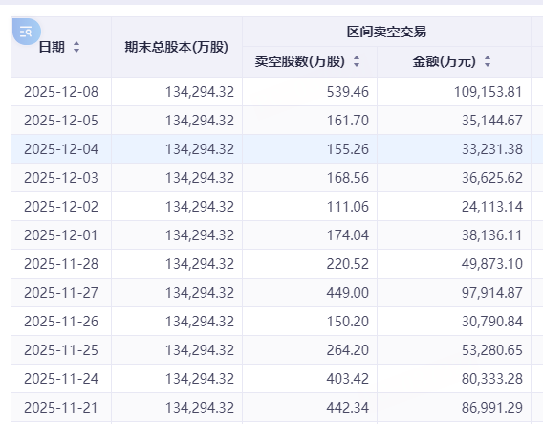Image resolution: width=543 pixels, height=424 pixels.
Task: Click amount value 38,136.11
Action: [492, 235]
